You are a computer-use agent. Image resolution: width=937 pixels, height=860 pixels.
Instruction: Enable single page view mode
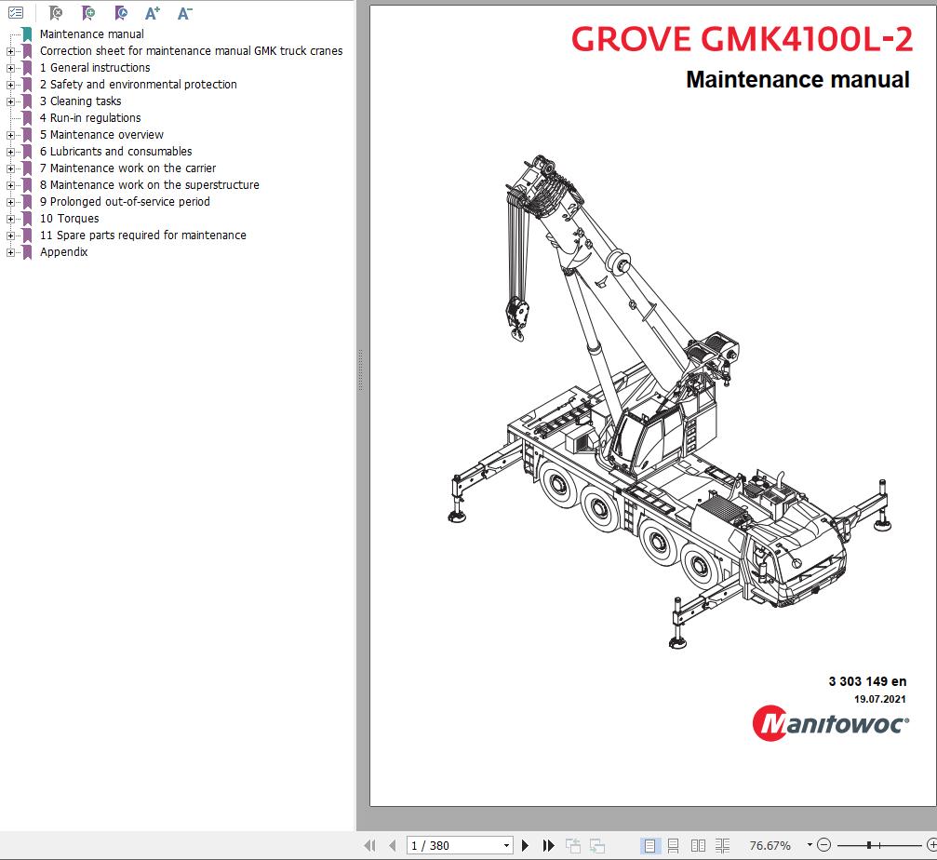tap(649, 845)
